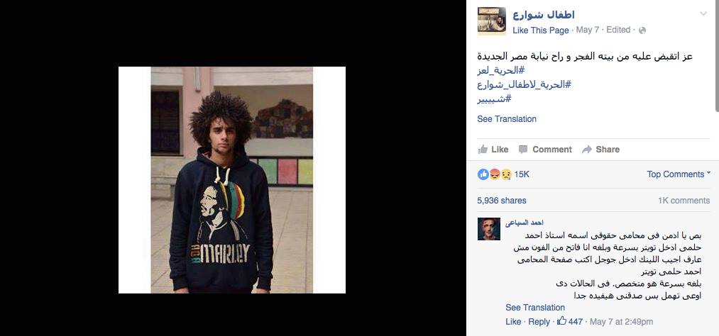Click the Share arrow icon
The height and width of the screenshot is (336, 719).
coord(587,150)
